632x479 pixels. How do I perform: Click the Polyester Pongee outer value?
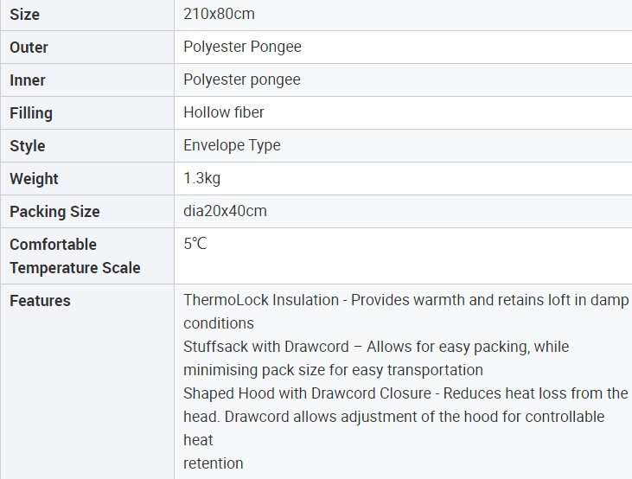(242, 47)
